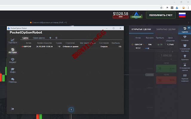Open Горячие клавиши in right sidebar
Screen dimensions: 191x119
tap(185, 78)
